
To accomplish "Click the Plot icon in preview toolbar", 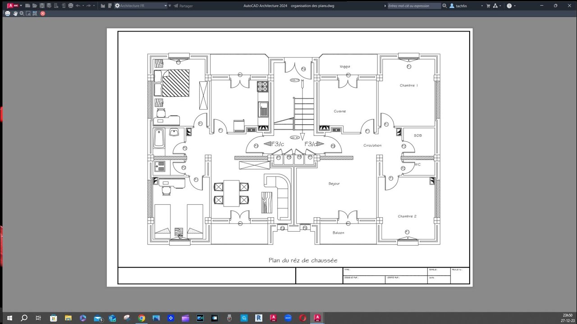I will (7, 13).
